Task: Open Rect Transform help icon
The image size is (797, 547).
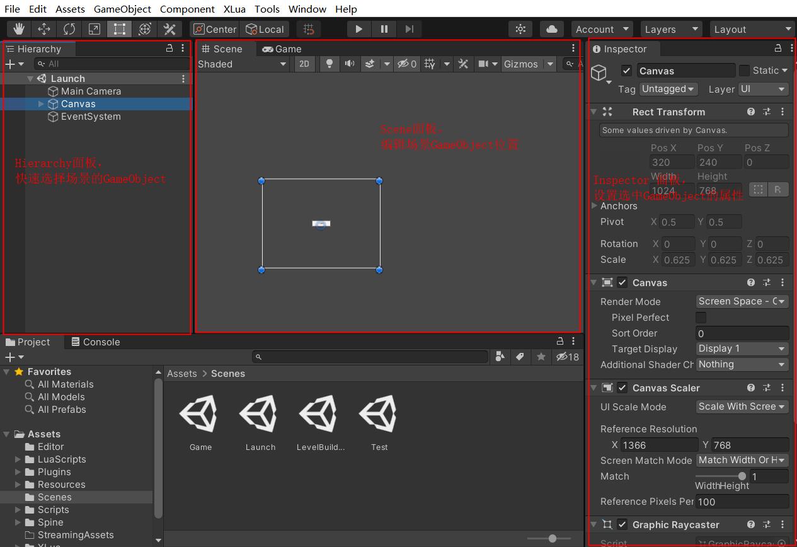Action: pos(751,112)
